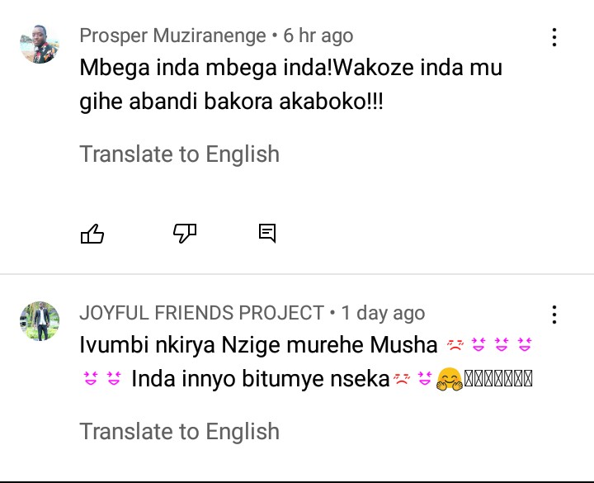Open JOYFUL FRIENDS PROJECT profile picture
The image size is (594, 483).
40,321
